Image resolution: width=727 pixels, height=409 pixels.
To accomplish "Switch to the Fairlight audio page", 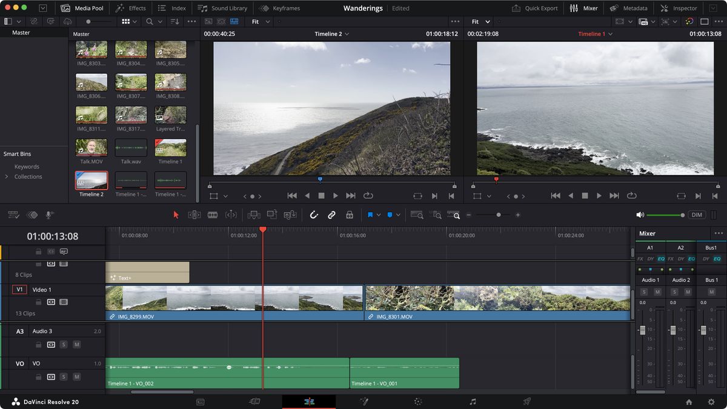I will pos(471,401).
